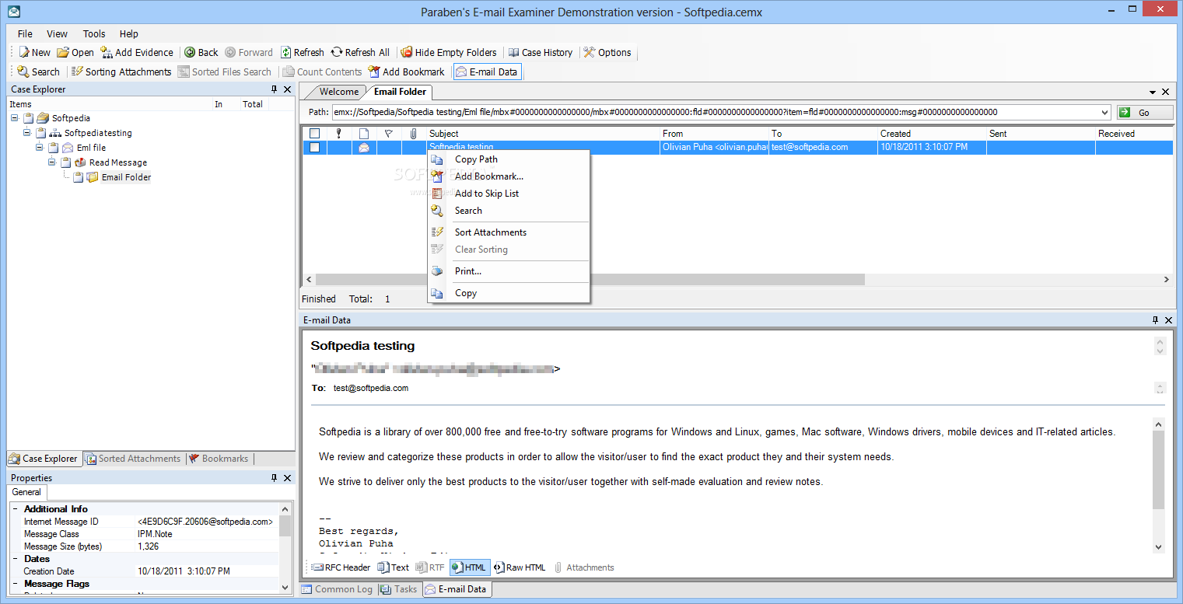Pin the E-mail Data panel

click(x=1155, y=319)
